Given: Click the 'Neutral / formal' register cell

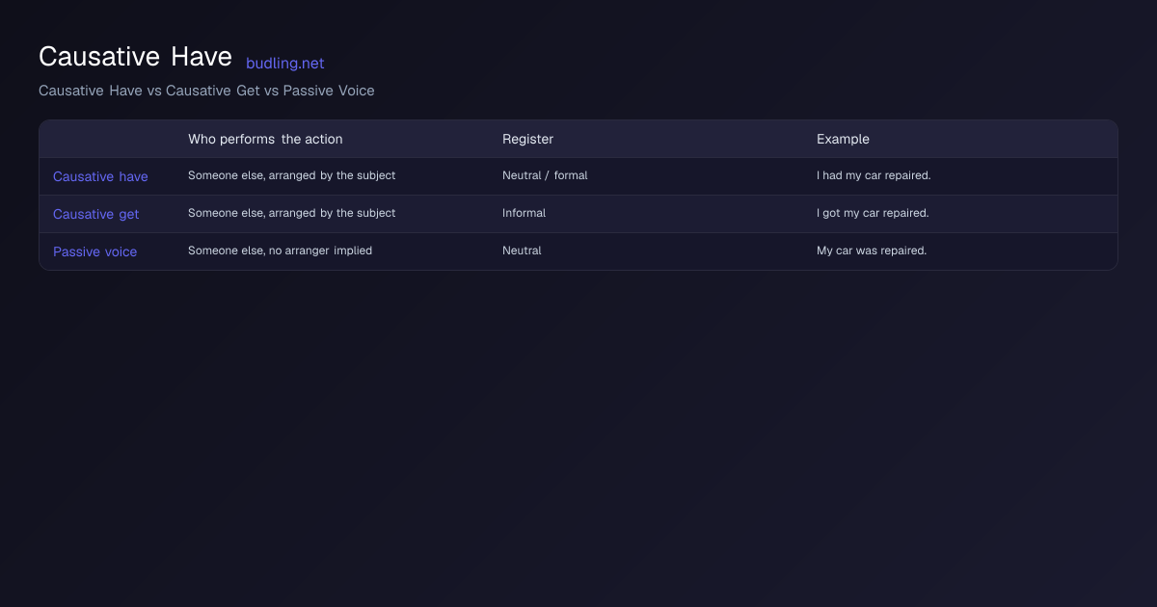Looking at the screenshot, I should (545, 175).
